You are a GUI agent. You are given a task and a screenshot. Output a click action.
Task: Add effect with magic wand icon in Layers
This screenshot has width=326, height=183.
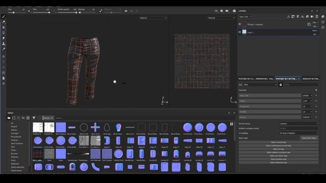tap(288, 17)
